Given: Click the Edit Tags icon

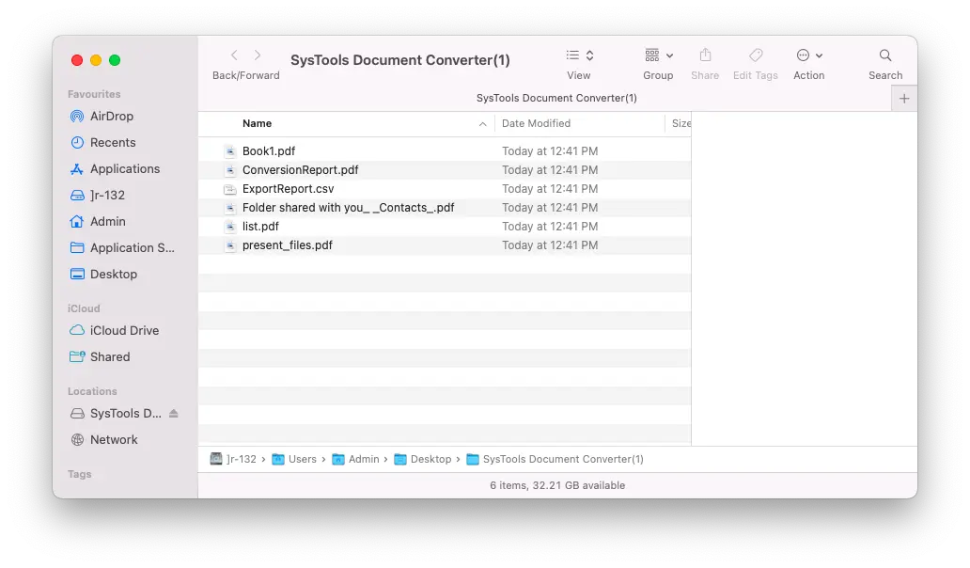Looking at the screenshot, I should click(x=756, y=55).
